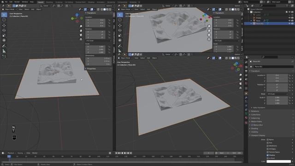Select the Select Box tool in left viewport
The width and height of the screenshot is (295, 166).
(4, 15)
